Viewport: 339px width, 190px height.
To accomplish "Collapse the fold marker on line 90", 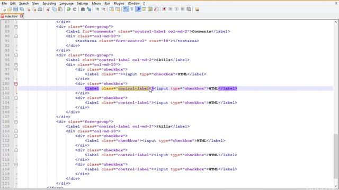I will [16, 36].
